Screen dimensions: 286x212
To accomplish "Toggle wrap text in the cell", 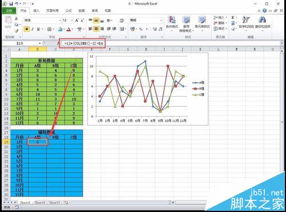I will tap(122, 20).
